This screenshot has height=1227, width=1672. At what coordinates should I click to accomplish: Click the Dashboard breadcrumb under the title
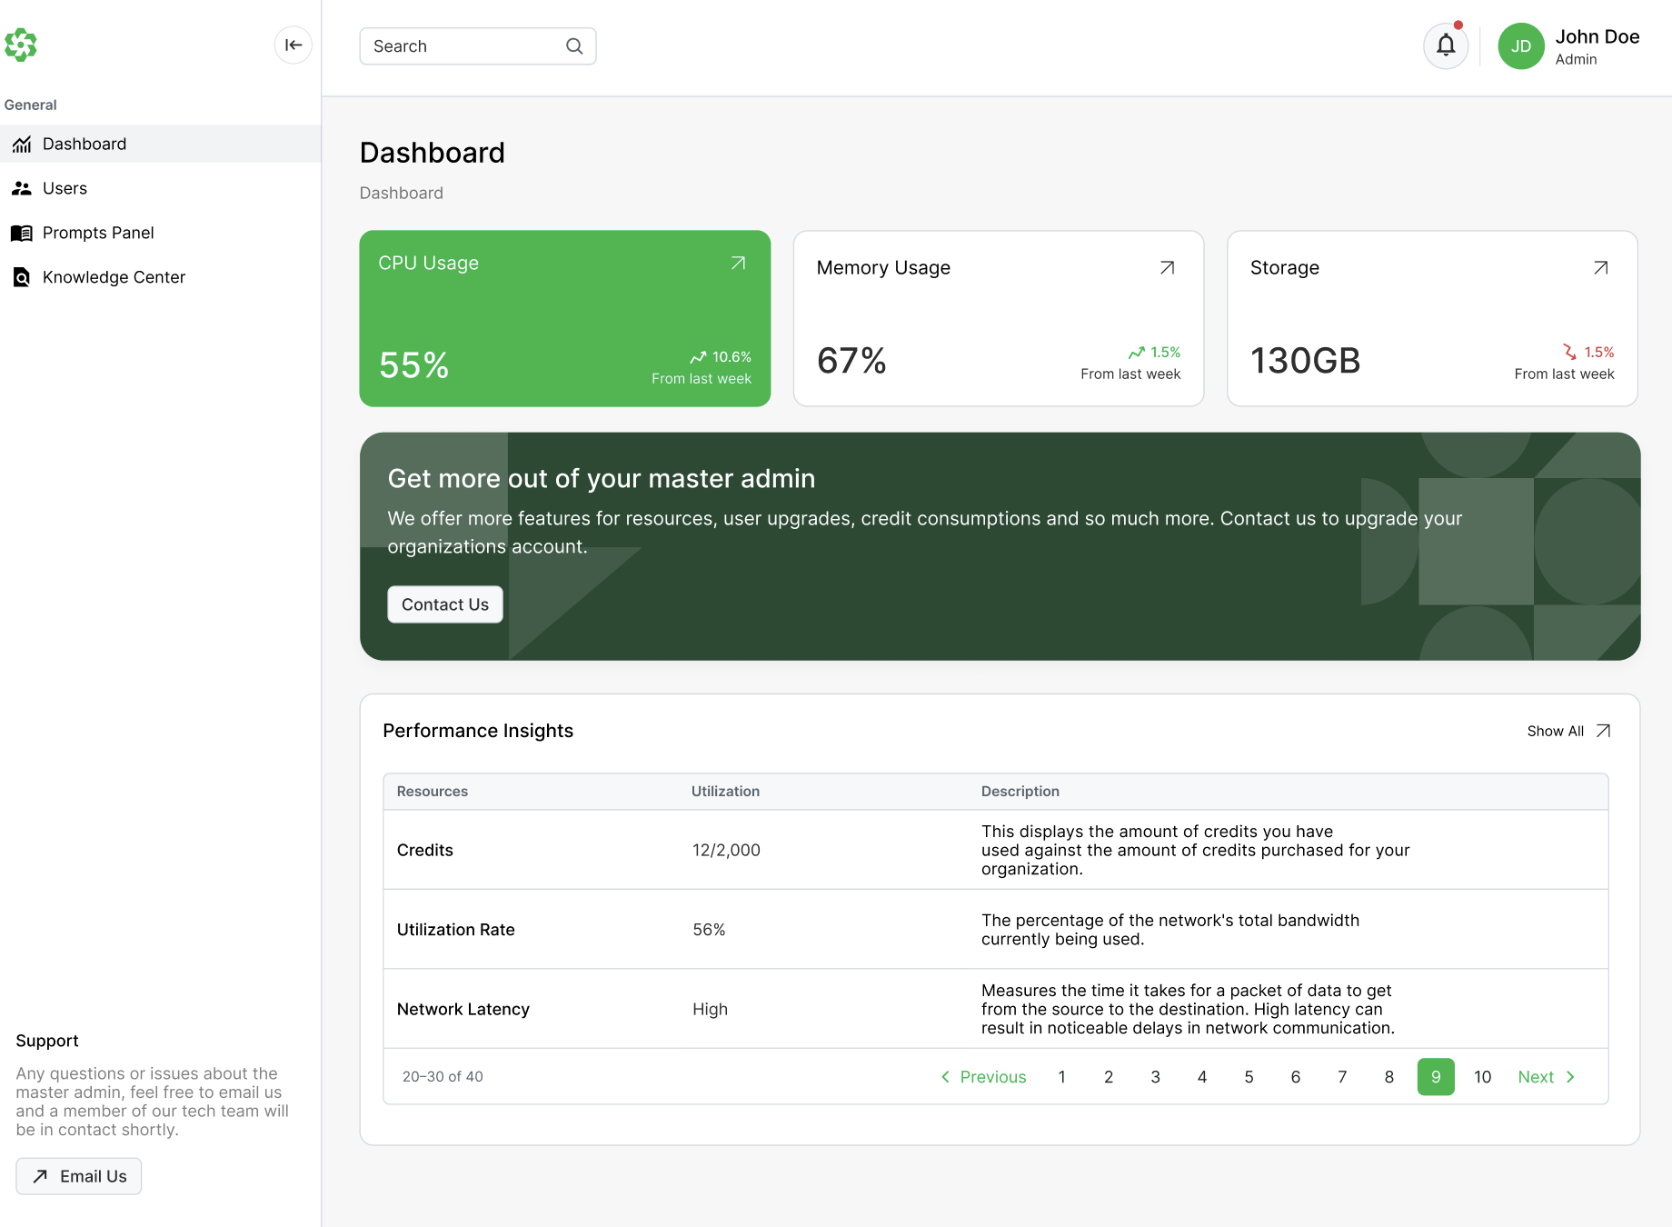(402, 193)
